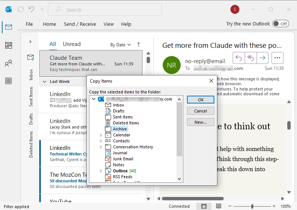Click the reading pane horizontal scrollbar
The height and width of the screenshot is (210, 297).
pyautogui.click(x=193, y=199)
